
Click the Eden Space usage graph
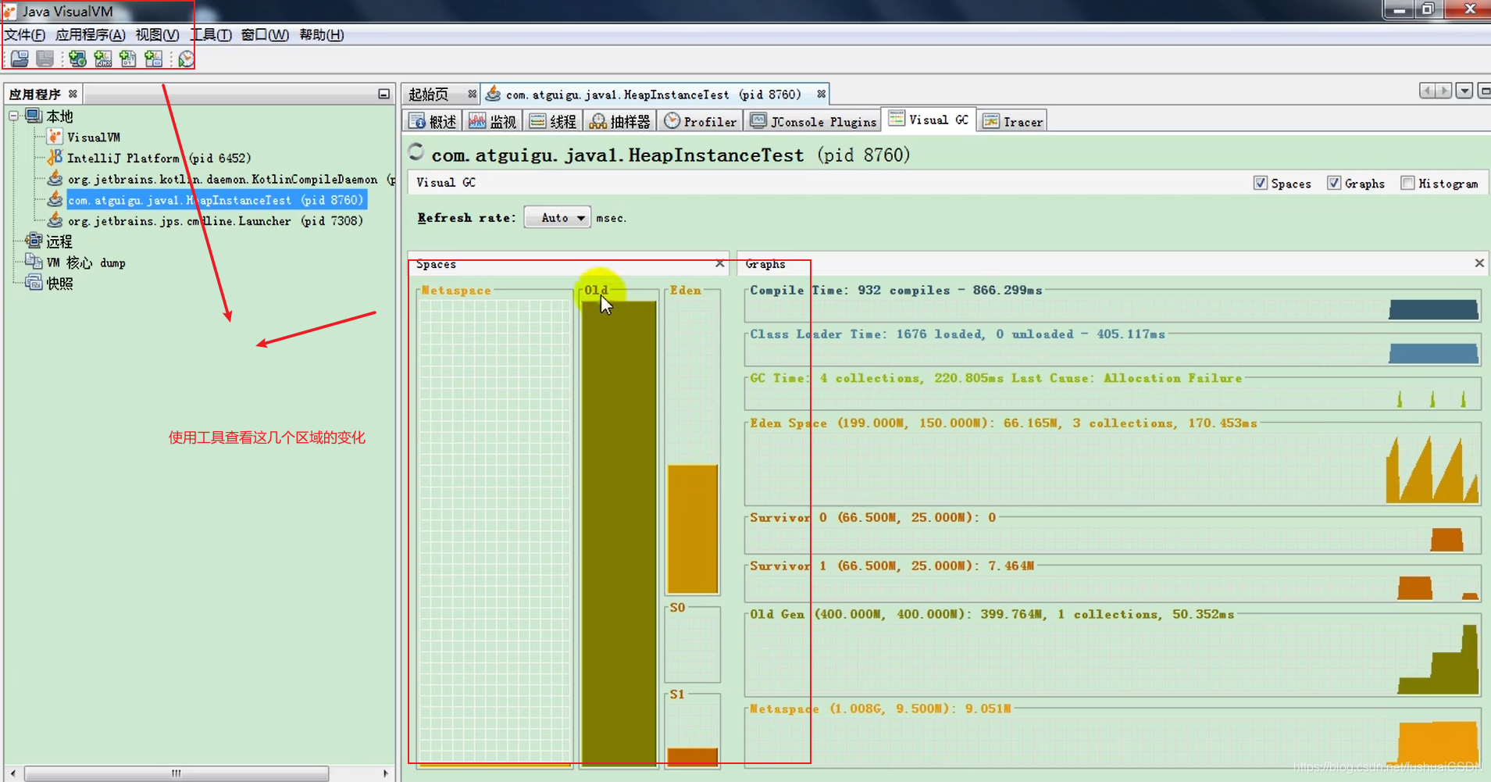point(1112,466)
